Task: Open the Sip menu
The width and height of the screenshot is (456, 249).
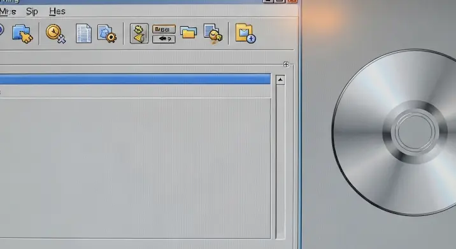Action: click(x=32, y=11)
